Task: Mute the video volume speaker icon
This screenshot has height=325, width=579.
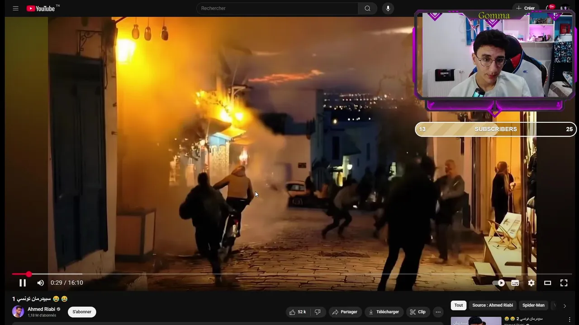Action: (41, 283)
